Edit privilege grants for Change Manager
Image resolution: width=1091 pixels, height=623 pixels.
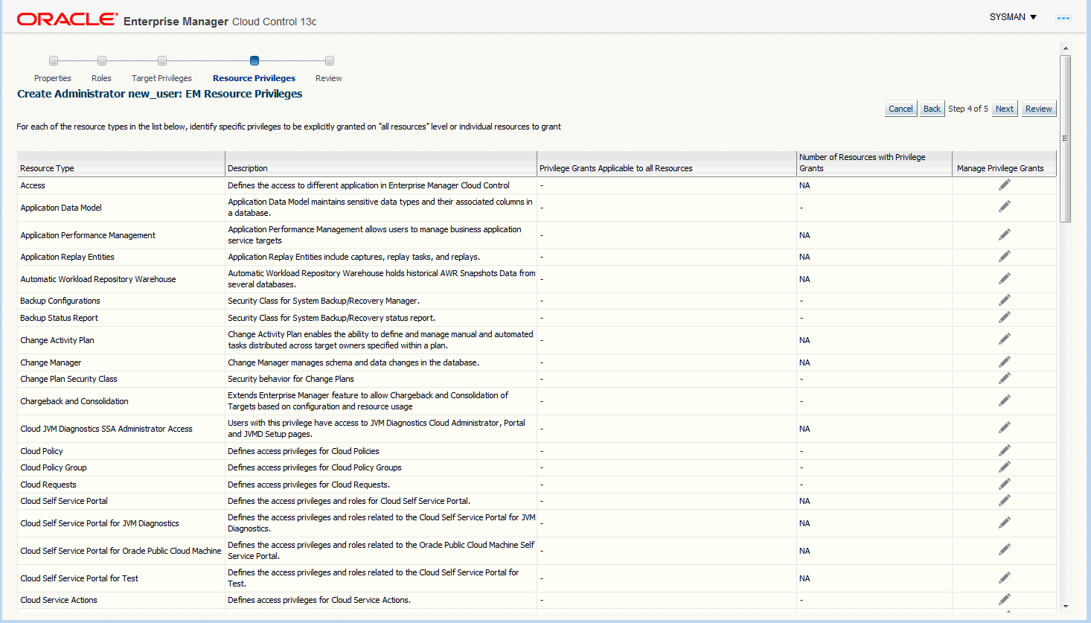1004,362
